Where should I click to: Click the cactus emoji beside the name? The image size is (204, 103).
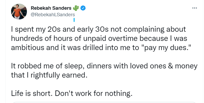pos(76,8)
